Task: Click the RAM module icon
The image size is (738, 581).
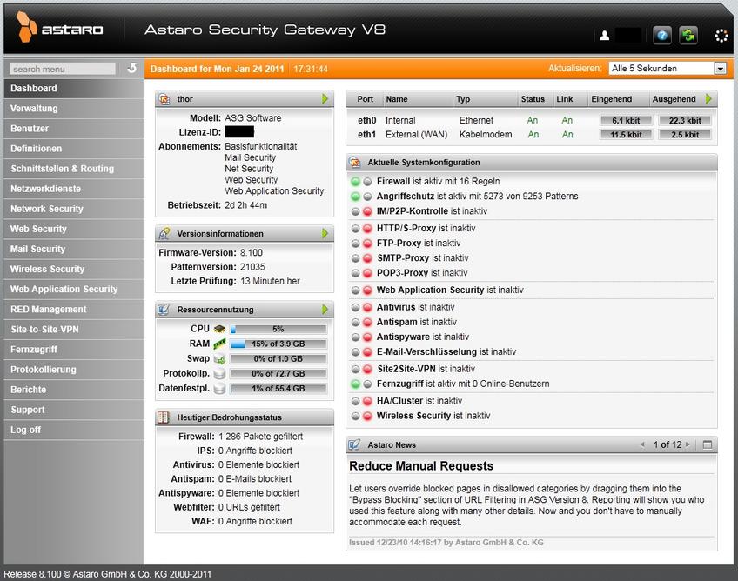Action: (219, 344)
